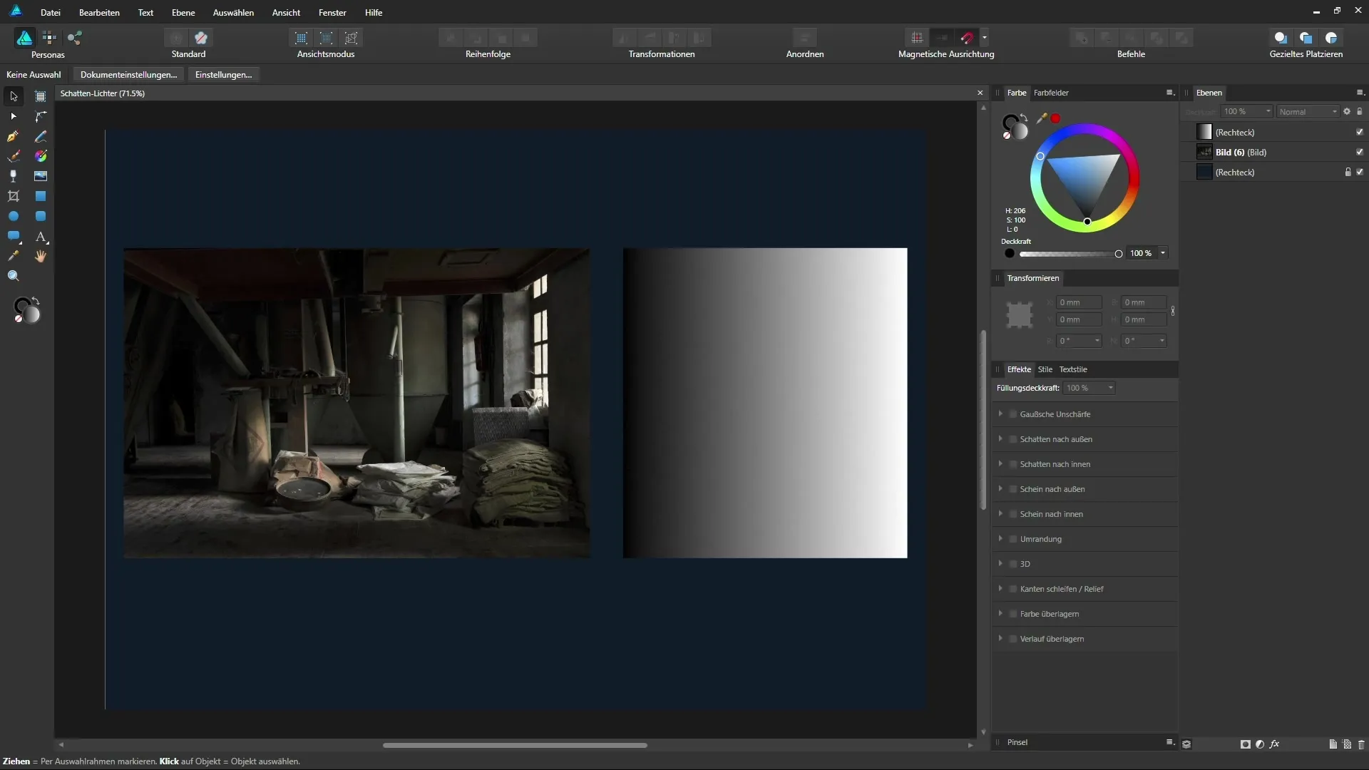Viewport: 1369px width, 770px height.
Task: Select the Rounded Rectangle tool
Action: (x=41, y=216)
